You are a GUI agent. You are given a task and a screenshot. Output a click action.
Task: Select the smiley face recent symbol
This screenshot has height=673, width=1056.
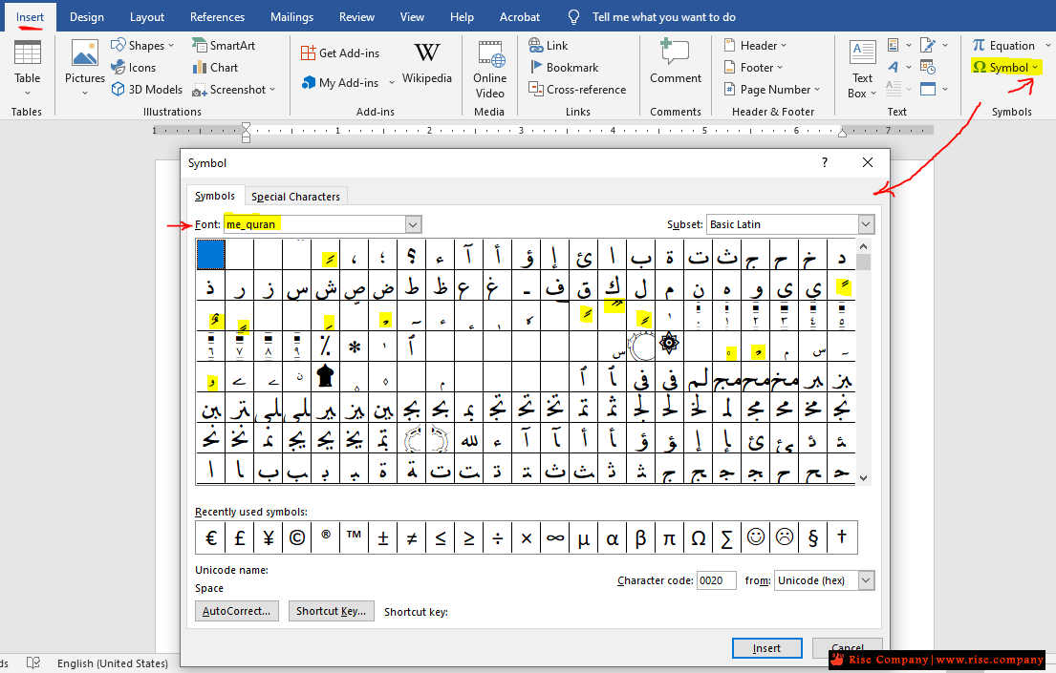pos(756,537)
